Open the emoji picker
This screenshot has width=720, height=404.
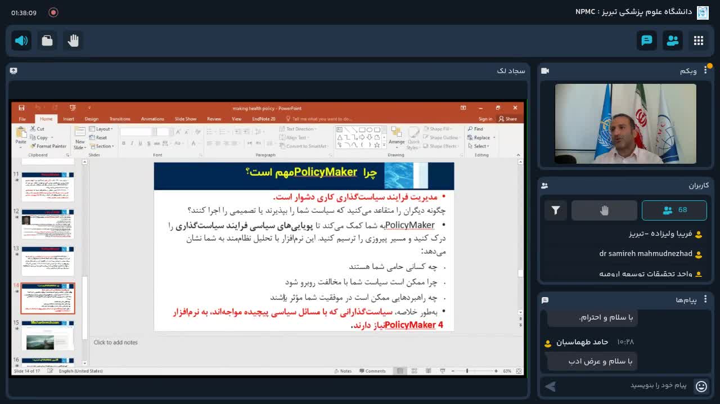701,386
